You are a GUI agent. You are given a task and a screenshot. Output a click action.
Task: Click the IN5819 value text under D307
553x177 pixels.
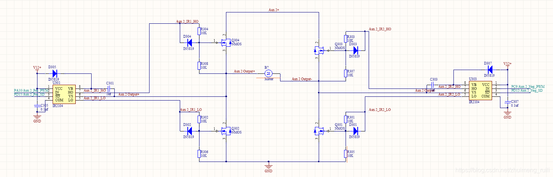click(489, 76)
